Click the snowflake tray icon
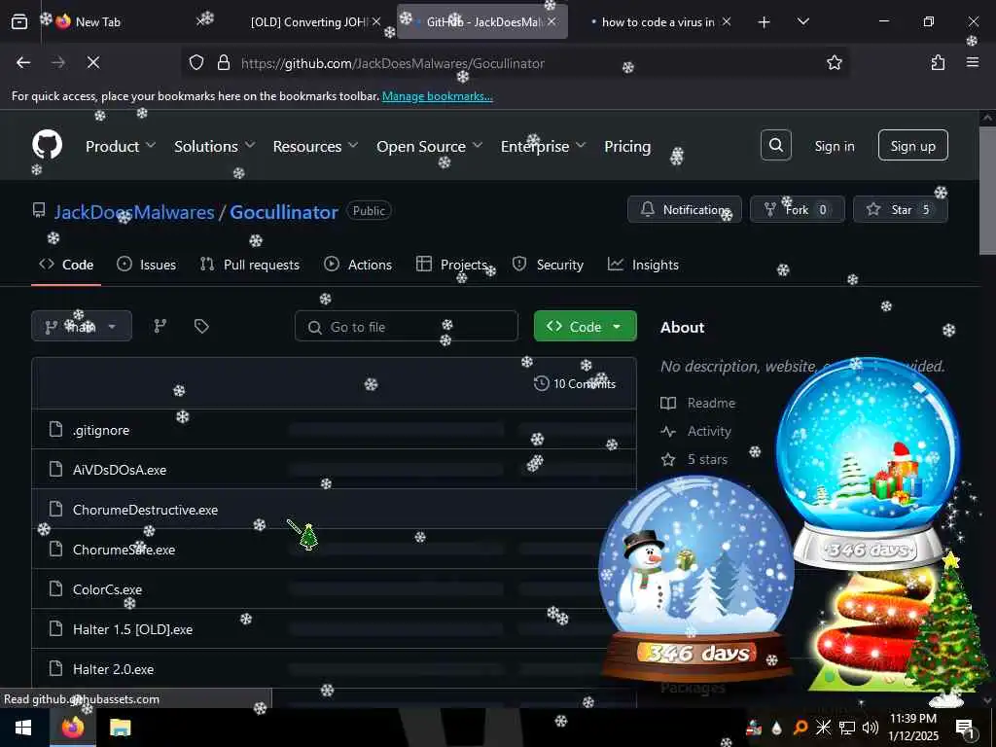This screenshot has width=996, height=747. coord(823,728)
